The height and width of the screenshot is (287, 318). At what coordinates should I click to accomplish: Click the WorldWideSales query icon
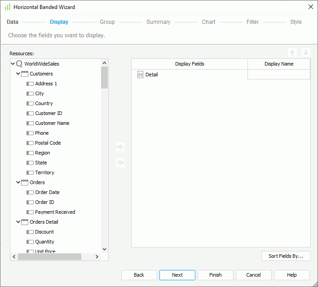(x=19, y=64)
